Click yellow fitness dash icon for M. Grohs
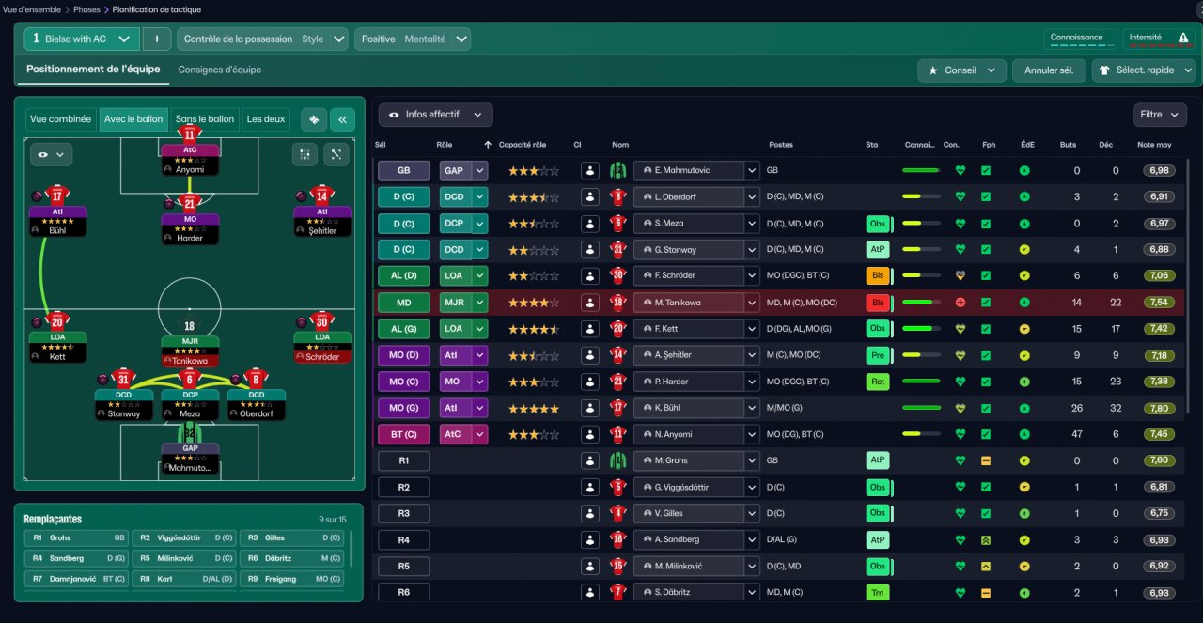The width and height of the screenshot is (1203, 623). (986, 460)
